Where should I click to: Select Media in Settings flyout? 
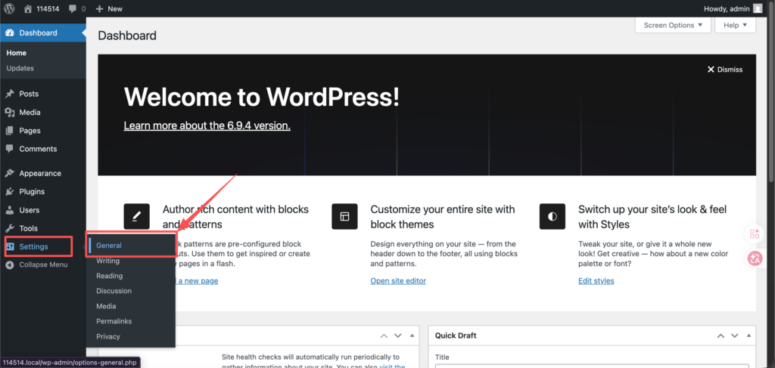106,306
